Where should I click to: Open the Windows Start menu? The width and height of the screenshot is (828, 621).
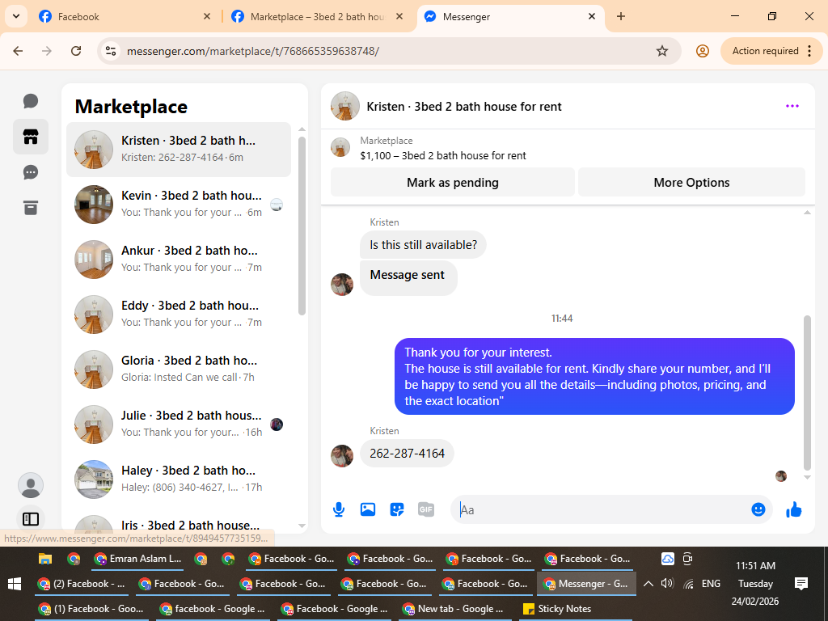tap(15, 584)
